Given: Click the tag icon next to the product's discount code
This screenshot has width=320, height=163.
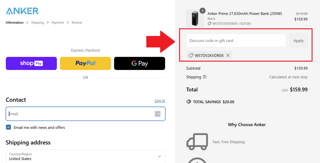Looking at the screenshot, I should coord(209,23).
